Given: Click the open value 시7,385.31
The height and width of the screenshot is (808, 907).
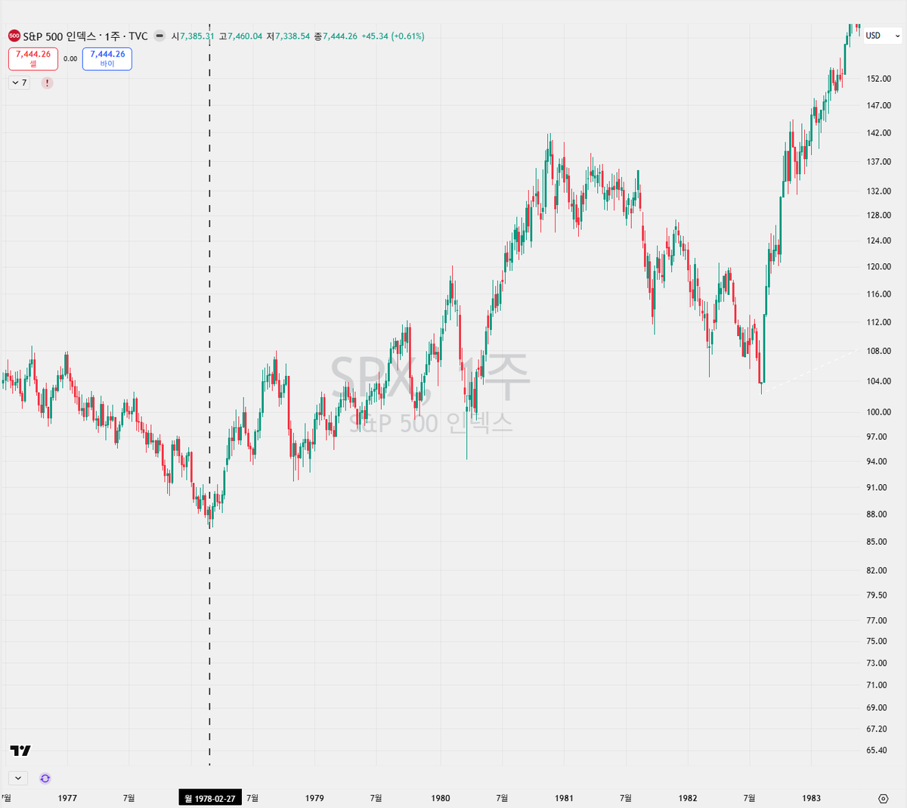Looking at the screenshot, I should [193, 36].
